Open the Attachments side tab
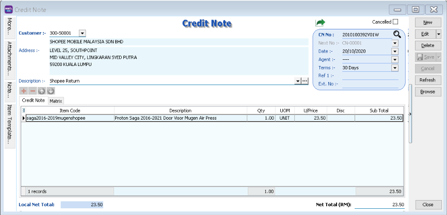Viewport: 447px width, 215px height. [x=10, y=59]
